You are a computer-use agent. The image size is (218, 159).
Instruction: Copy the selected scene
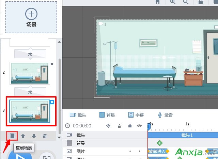pos(12,136)
